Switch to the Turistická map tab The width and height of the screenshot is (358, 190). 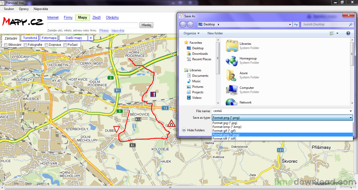30,38
